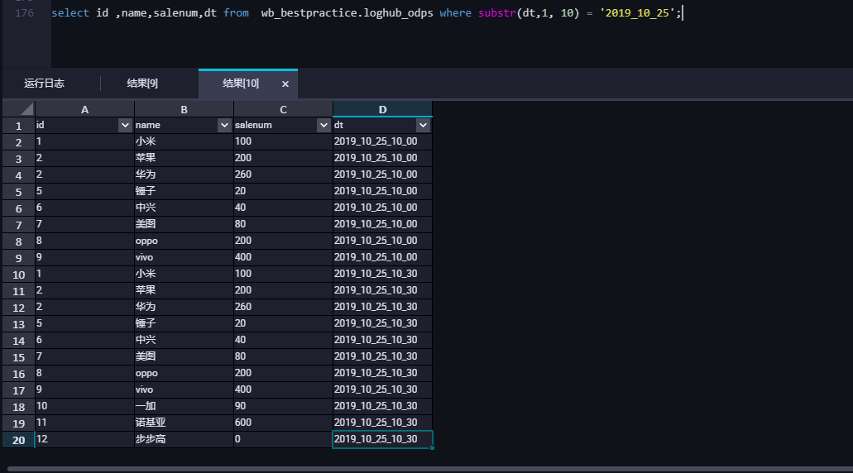Screen dimensions: 853x473
Task: Open filter dropdown for name column
Action: point(224,125)
